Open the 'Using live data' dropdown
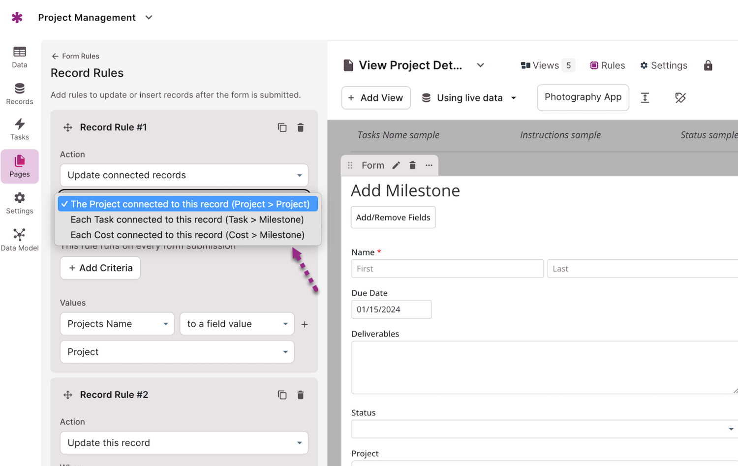738x466 pixels. click(x=469, y=98)
